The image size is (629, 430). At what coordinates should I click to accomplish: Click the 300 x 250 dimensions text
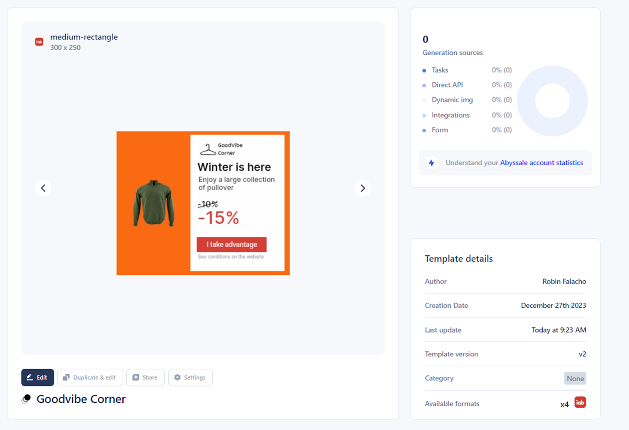coord(65,47)
